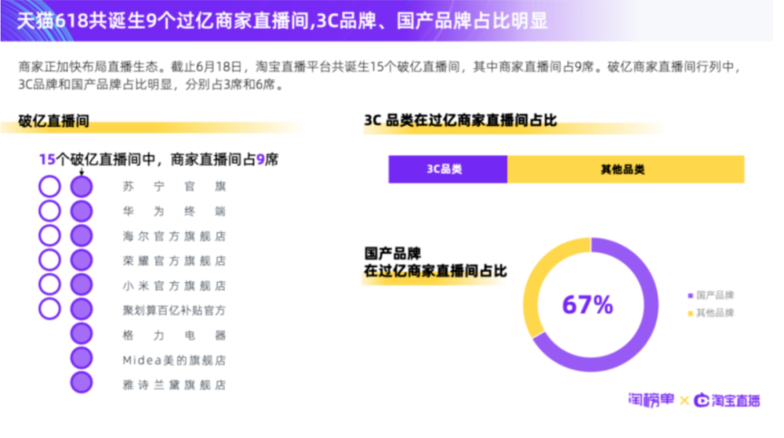Viewport: 784px width, 438px height.
Task: Click the hollow circle in the 苏宁官旗 row
Action: pos(49,186)
